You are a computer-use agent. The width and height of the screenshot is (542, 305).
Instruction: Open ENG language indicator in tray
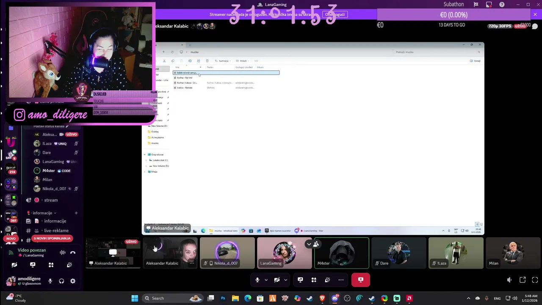(x=498, y=298)
